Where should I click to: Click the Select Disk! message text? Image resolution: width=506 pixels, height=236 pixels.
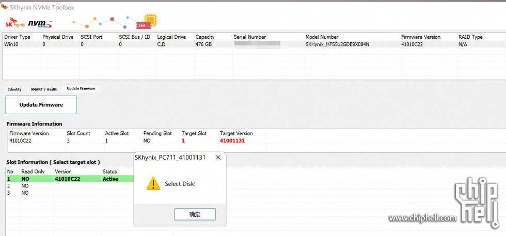point(180,184)
